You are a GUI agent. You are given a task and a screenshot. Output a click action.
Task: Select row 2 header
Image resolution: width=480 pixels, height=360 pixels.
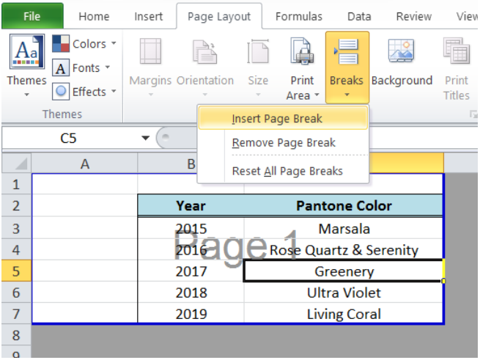pos(16,205)
